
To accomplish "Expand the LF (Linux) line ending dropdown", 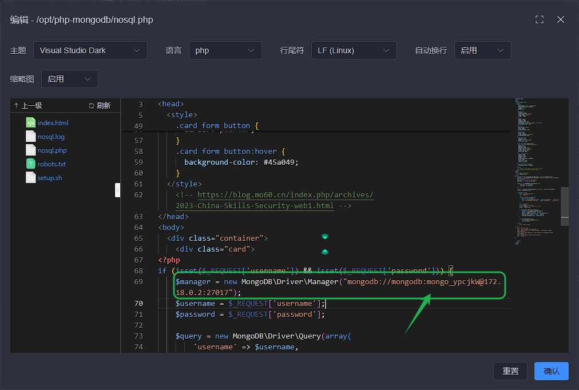I will (x=354, y=50).
